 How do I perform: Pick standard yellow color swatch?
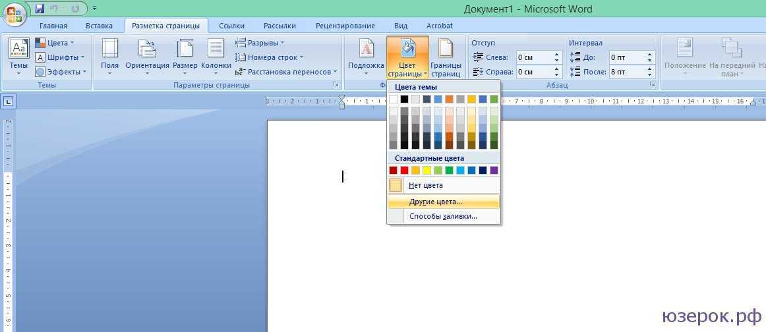point(427,171)
